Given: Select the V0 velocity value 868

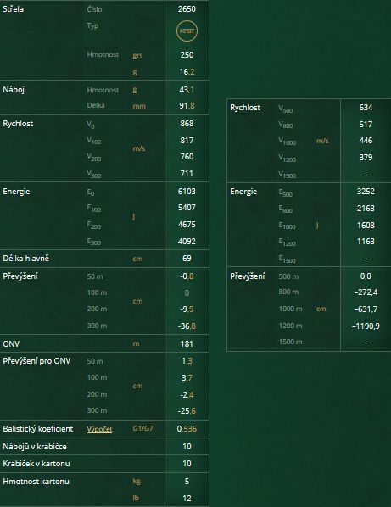Looking at the screenshot, I should pyautogui.click(x=187, y=124).
